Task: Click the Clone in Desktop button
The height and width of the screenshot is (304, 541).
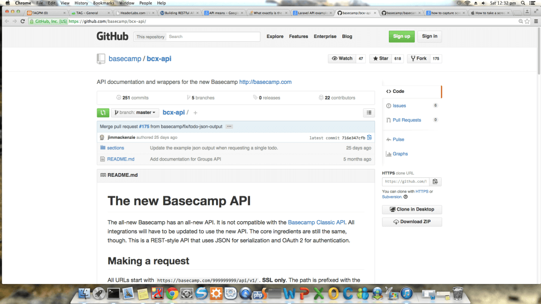Action: tap(412, 210)
